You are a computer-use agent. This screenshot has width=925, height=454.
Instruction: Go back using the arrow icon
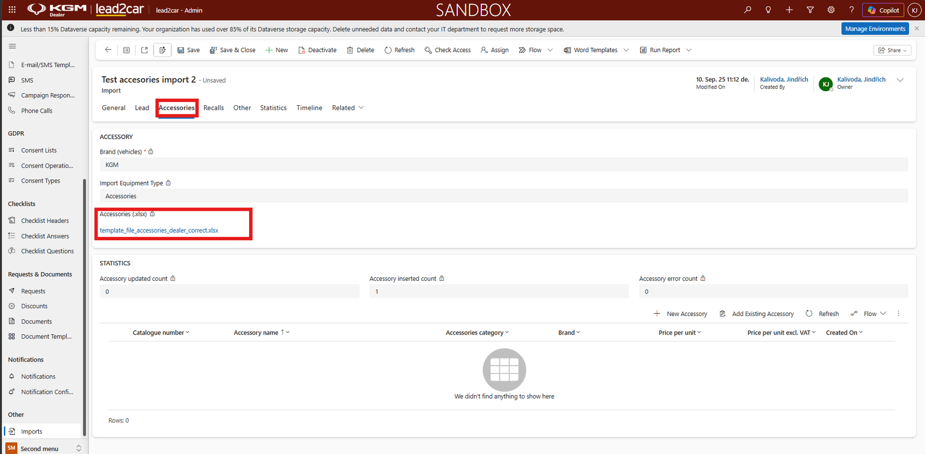coord(108,50)
